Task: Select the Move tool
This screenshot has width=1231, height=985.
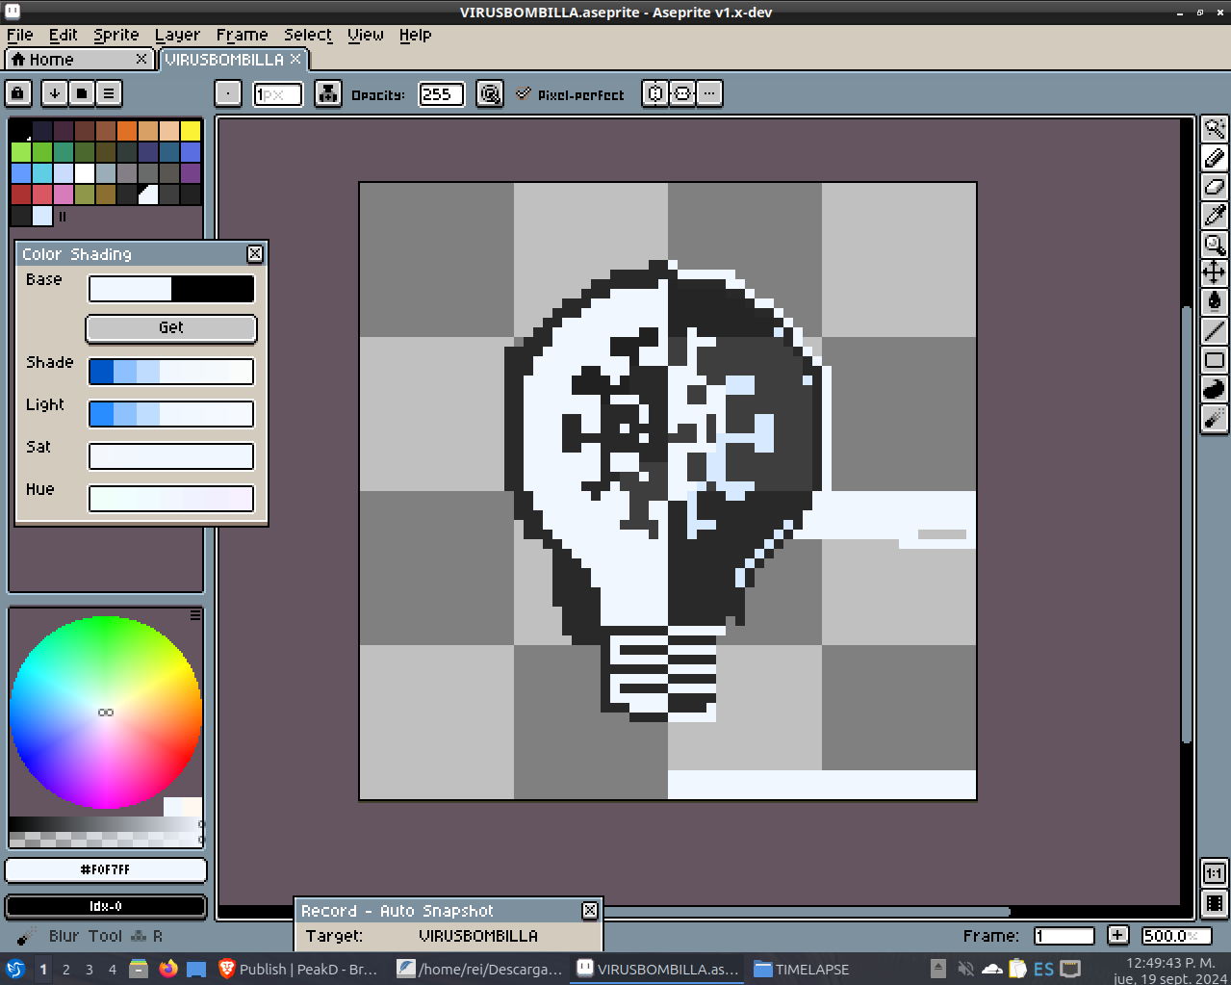Action: 1215,272
